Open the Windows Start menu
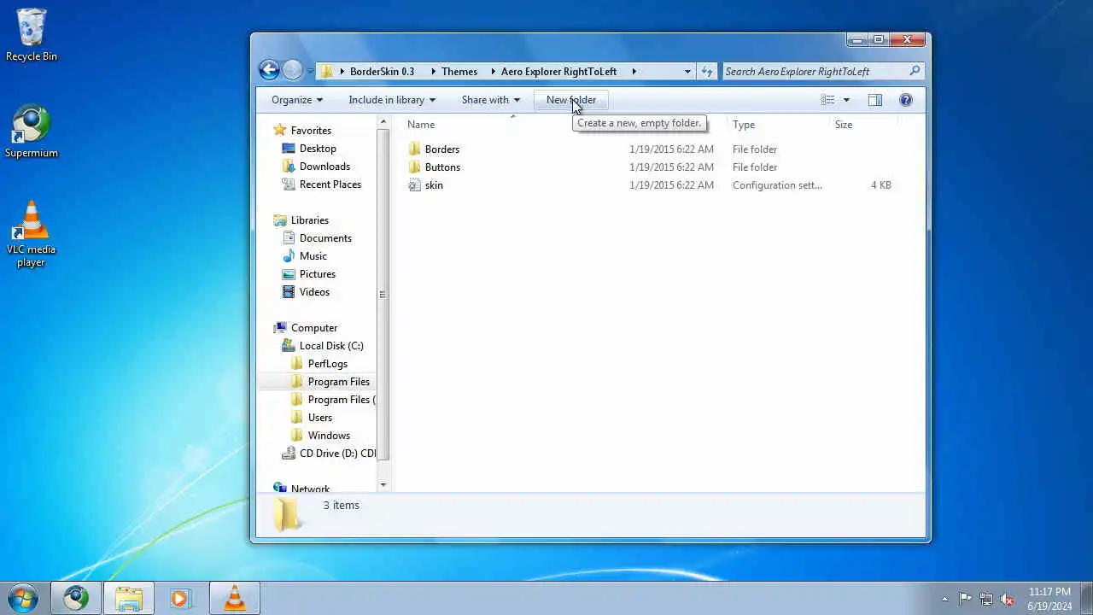Viewport: 1093px width, 615px height. click(x=21, y=598)
